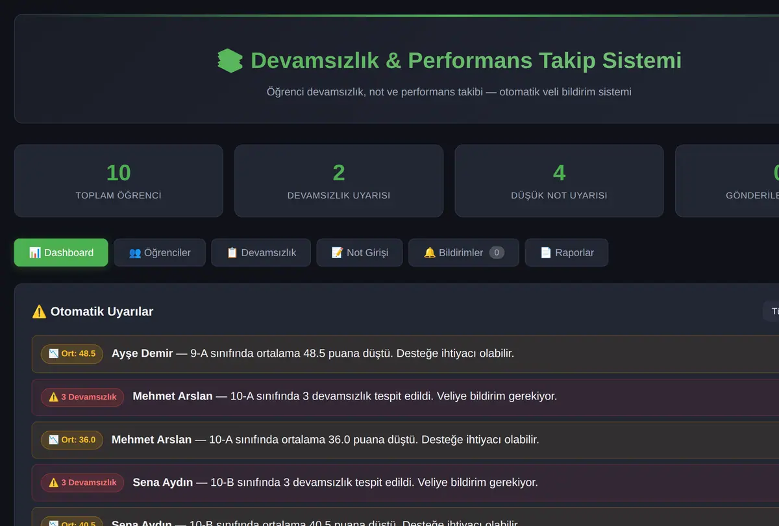
Task: Click the number 10 in Toplam Öğrenci card
Action: 118,173
